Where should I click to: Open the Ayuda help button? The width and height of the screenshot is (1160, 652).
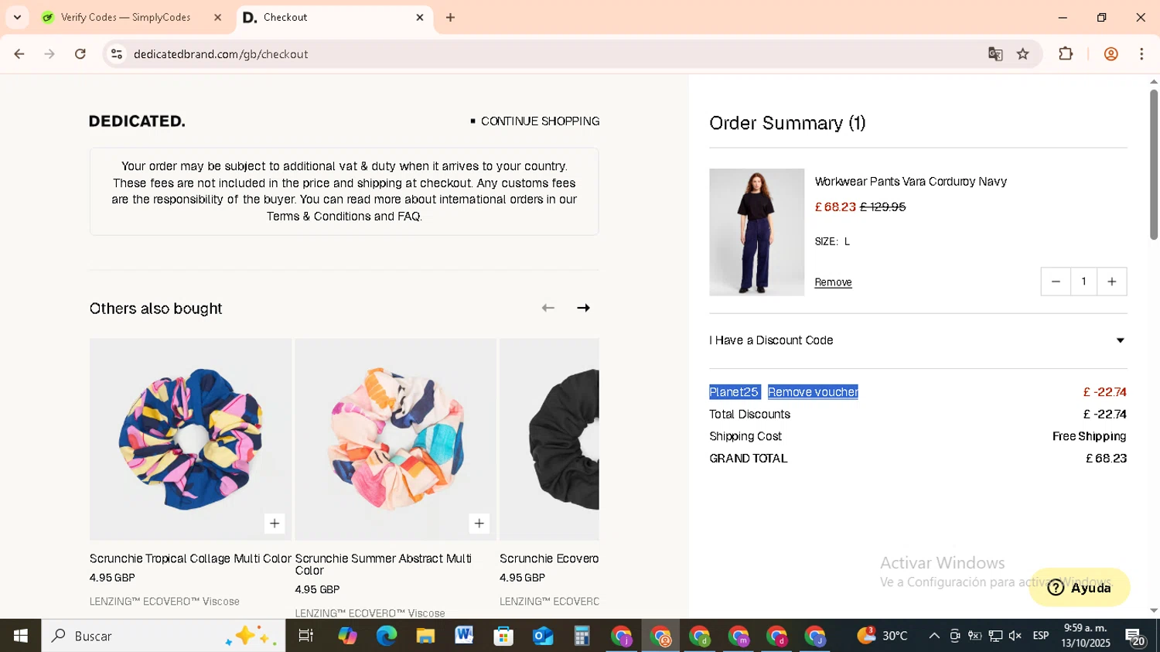[1079, 588]
